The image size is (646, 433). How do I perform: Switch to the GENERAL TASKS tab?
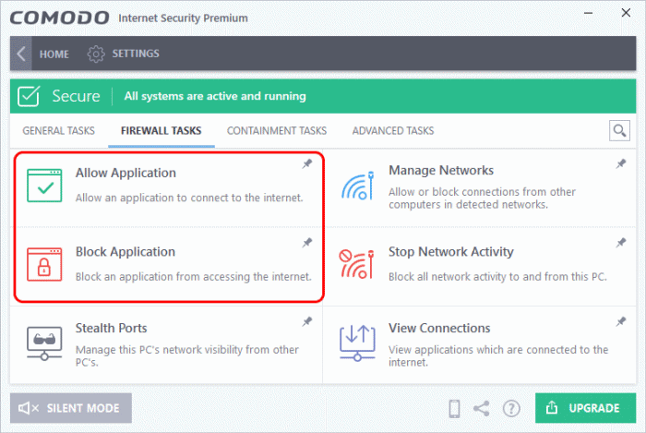[x=58, y=130]
